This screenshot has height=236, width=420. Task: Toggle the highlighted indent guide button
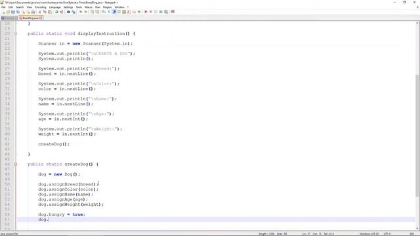click(x=114, y=12)
